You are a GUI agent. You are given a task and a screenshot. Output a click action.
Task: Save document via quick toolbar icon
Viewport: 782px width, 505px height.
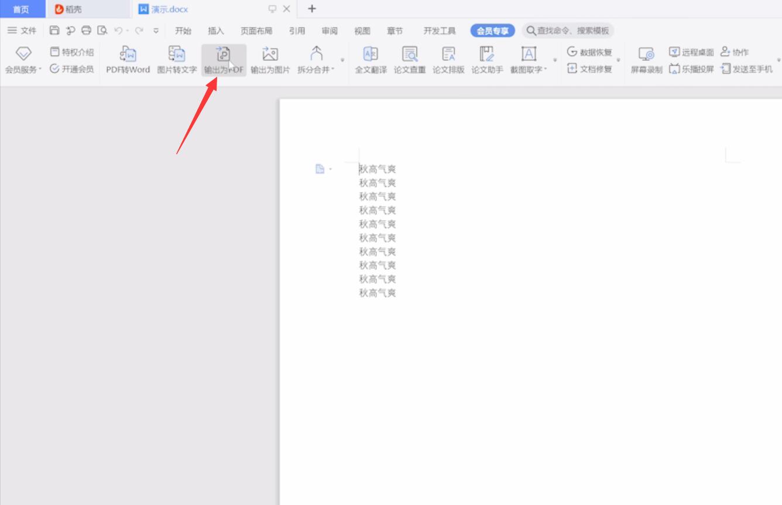[x=54, y=30]
